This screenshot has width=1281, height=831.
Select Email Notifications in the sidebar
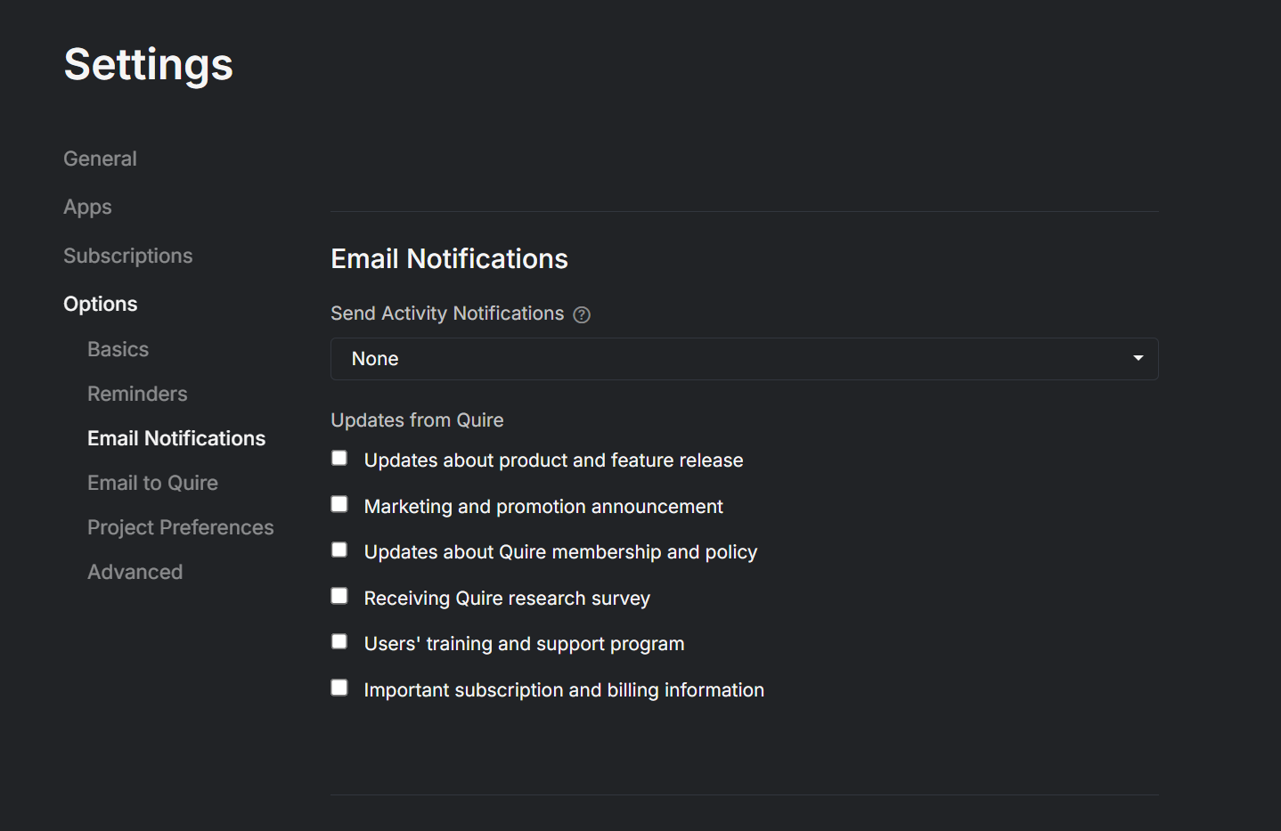[x=176, y=438]
